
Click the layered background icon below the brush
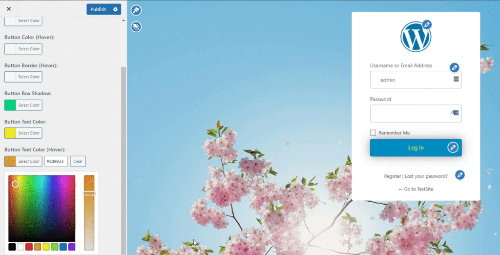point(136,27)
